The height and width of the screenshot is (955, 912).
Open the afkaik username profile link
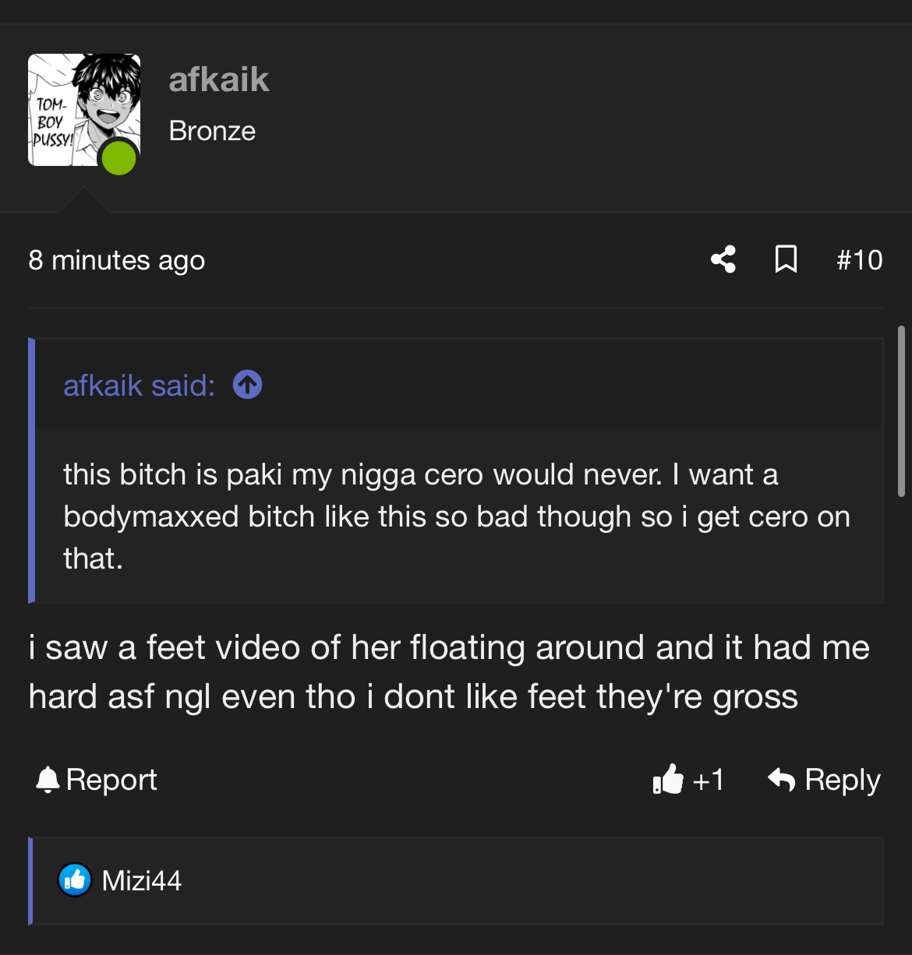218,79
